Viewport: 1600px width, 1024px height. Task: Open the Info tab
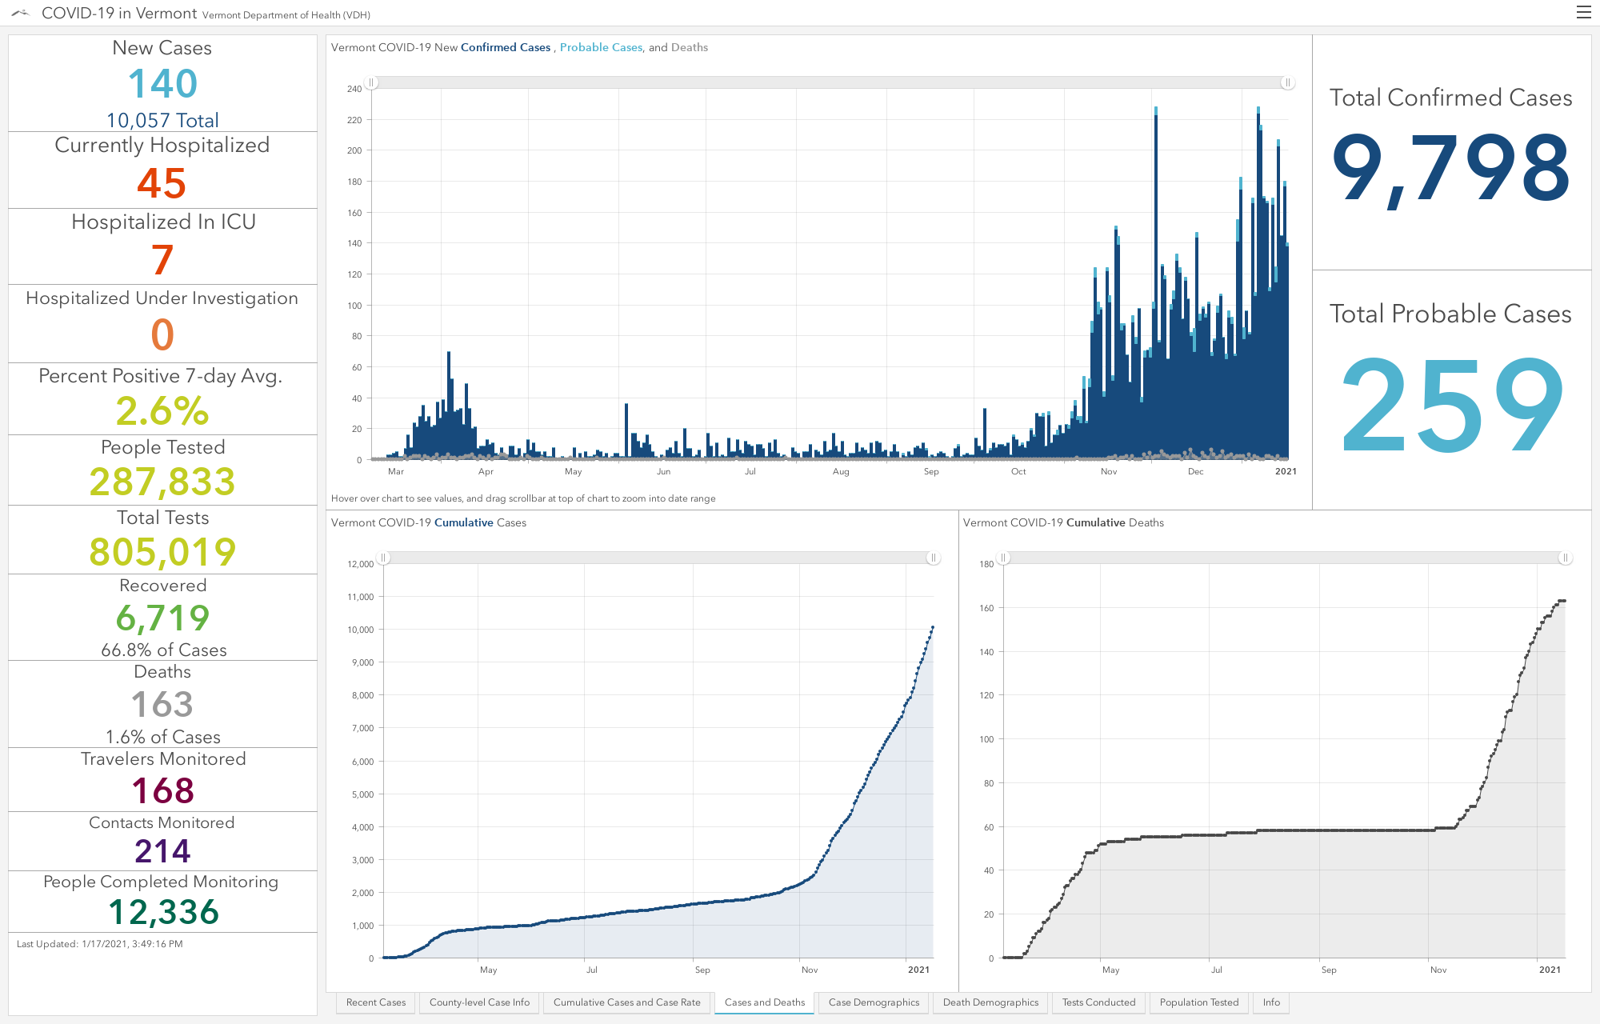(1271, 1002)
